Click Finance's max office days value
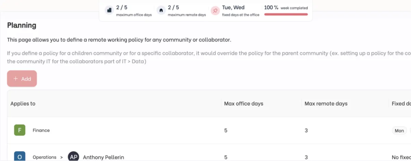 click(226, 131)
